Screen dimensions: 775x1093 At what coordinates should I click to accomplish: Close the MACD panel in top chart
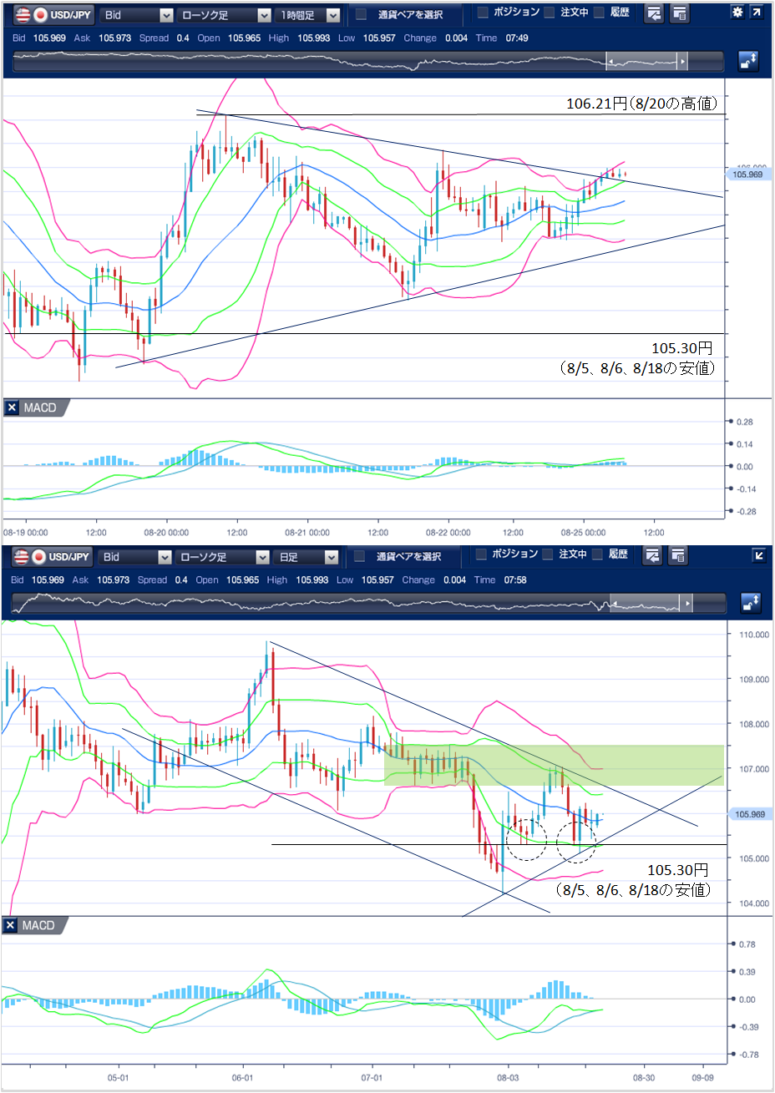point(12,407)
